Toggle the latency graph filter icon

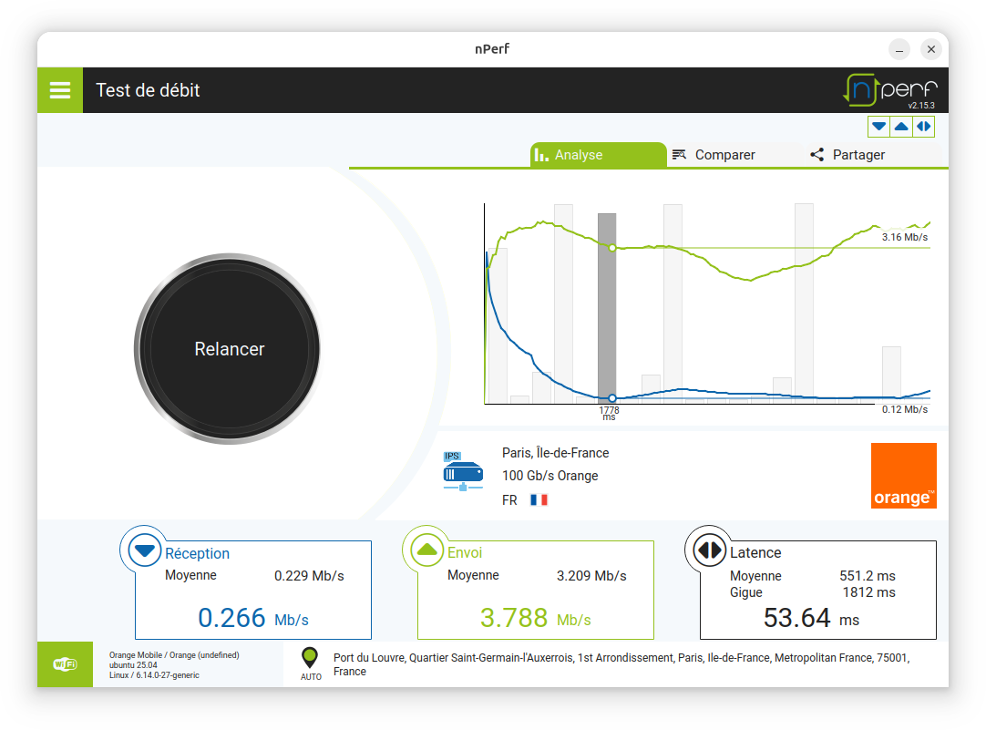[923, 127]
